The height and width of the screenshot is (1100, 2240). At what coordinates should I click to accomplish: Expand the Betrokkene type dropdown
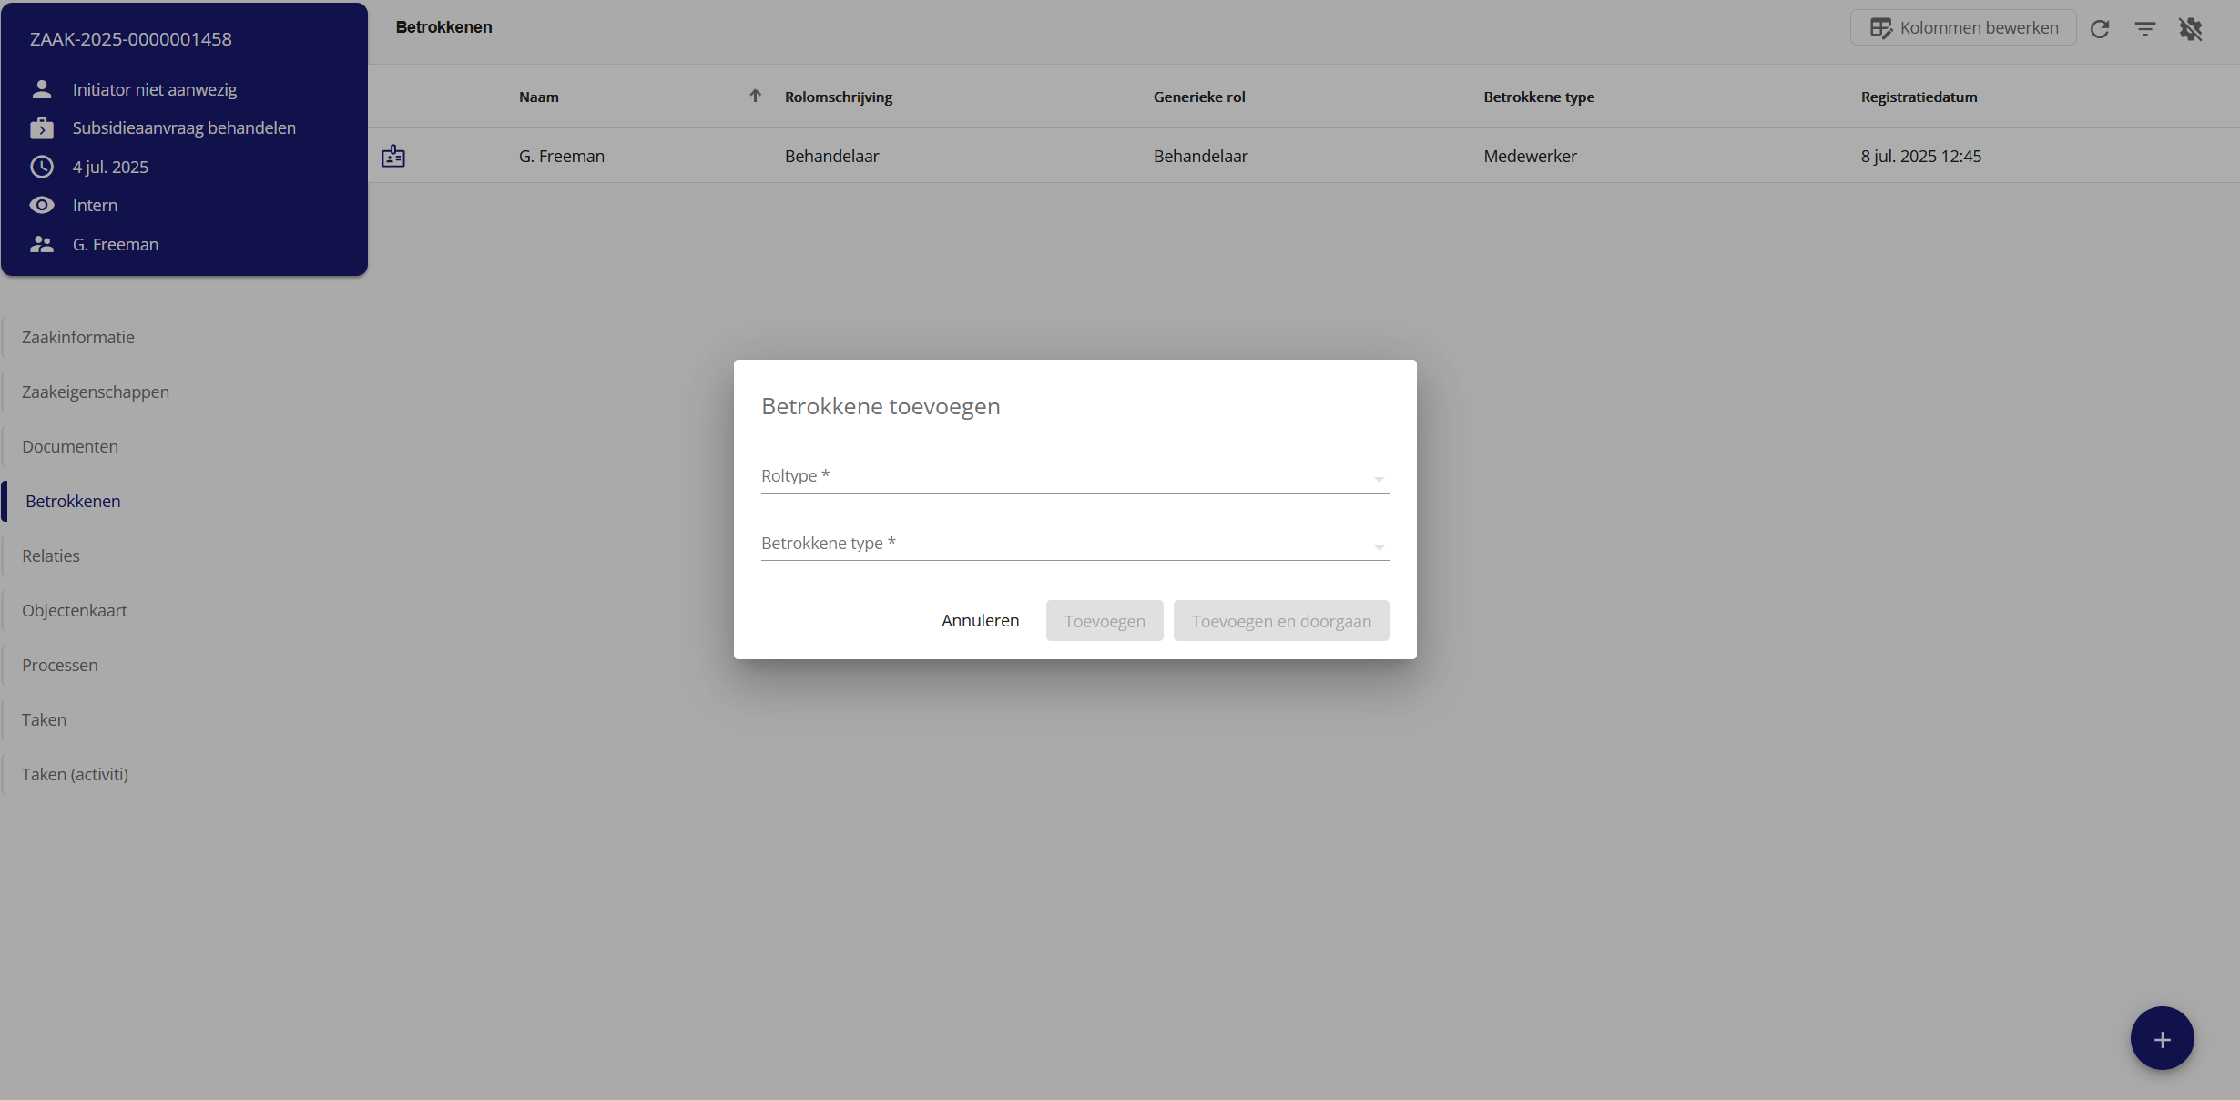[x=1074, y=544]
